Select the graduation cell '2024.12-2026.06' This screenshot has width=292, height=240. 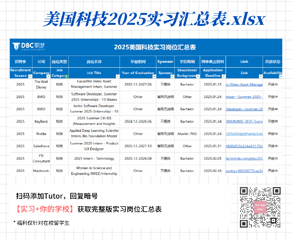tap(138, 121)
